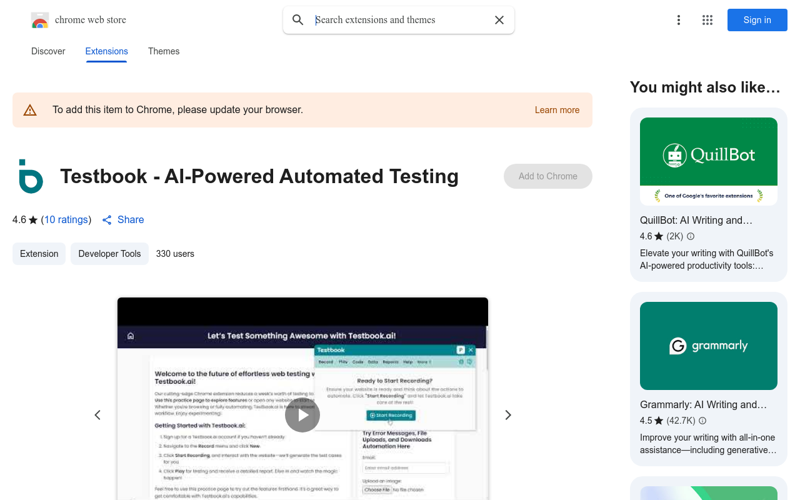Click the Testbook extension title heading
This screenshot has width=800, height=500.
coord(259,176)
